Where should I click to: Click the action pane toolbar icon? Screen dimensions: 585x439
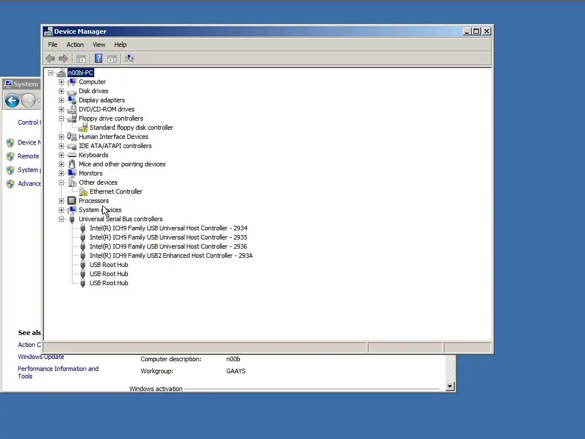[112, 59]
